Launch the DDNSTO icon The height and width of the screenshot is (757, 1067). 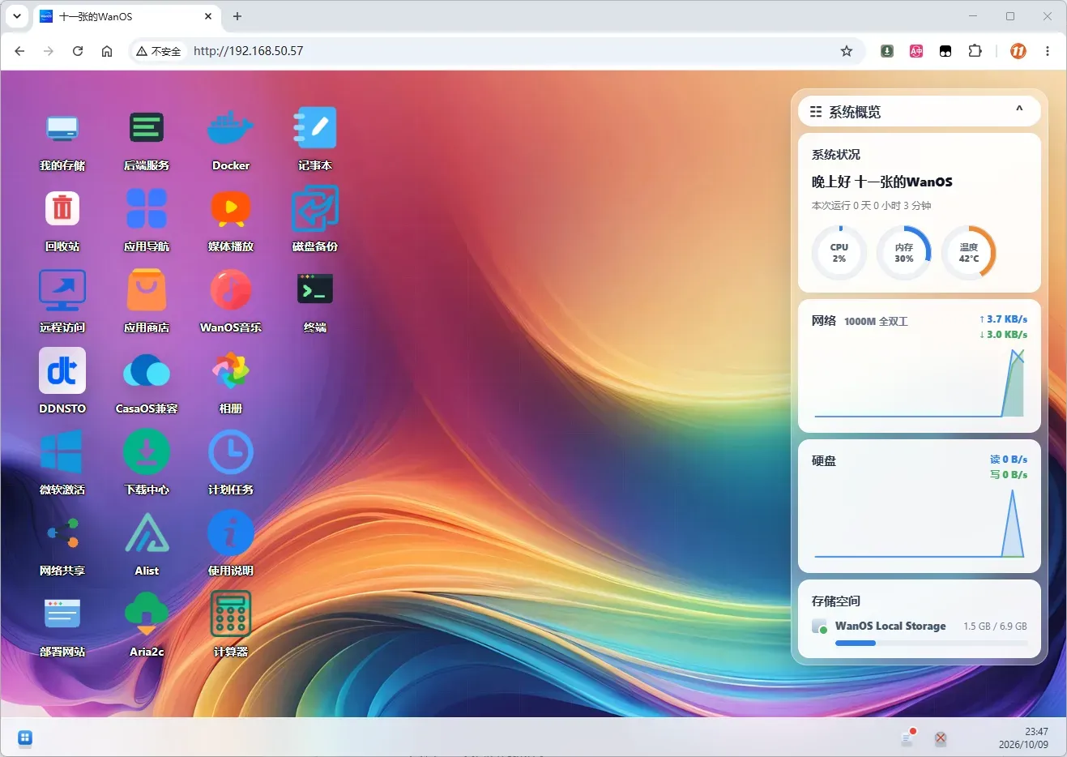tap(62, 371)
